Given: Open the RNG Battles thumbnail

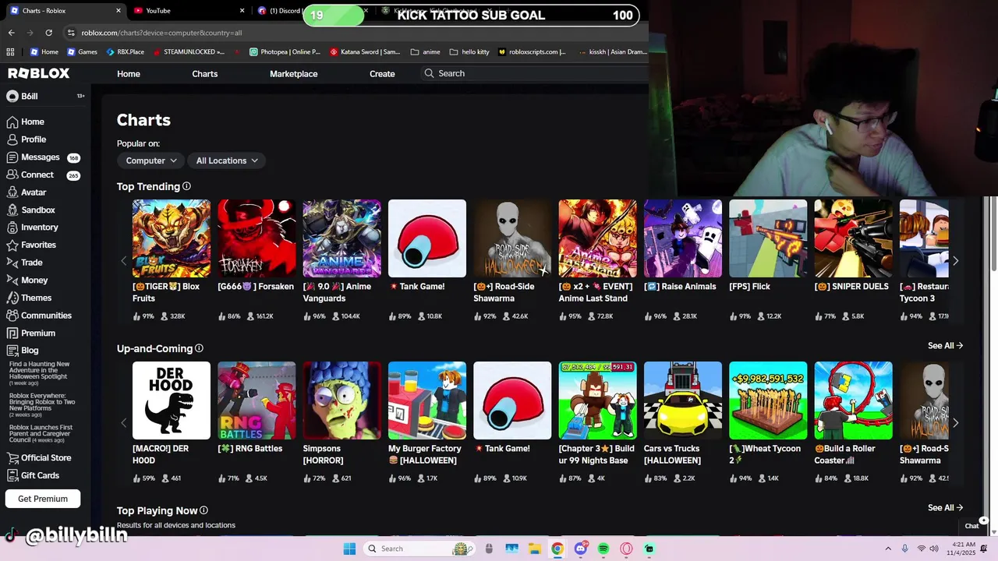Looking at the screenshot, I should pyautogui.click(x=257, y=400).
